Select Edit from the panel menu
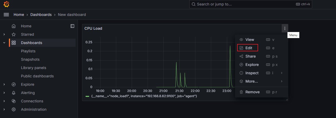This screenshot has width=336, height=118. (x=248, y=48)
